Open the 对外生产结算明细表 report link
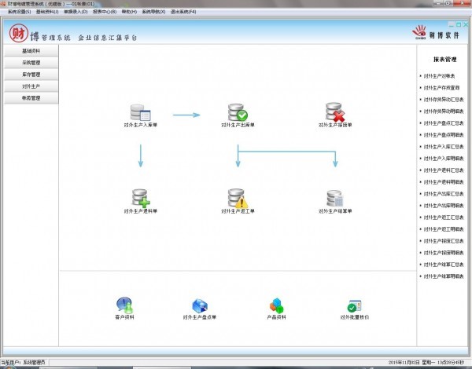This screenshot has height=369, width=472. [444, 276]
